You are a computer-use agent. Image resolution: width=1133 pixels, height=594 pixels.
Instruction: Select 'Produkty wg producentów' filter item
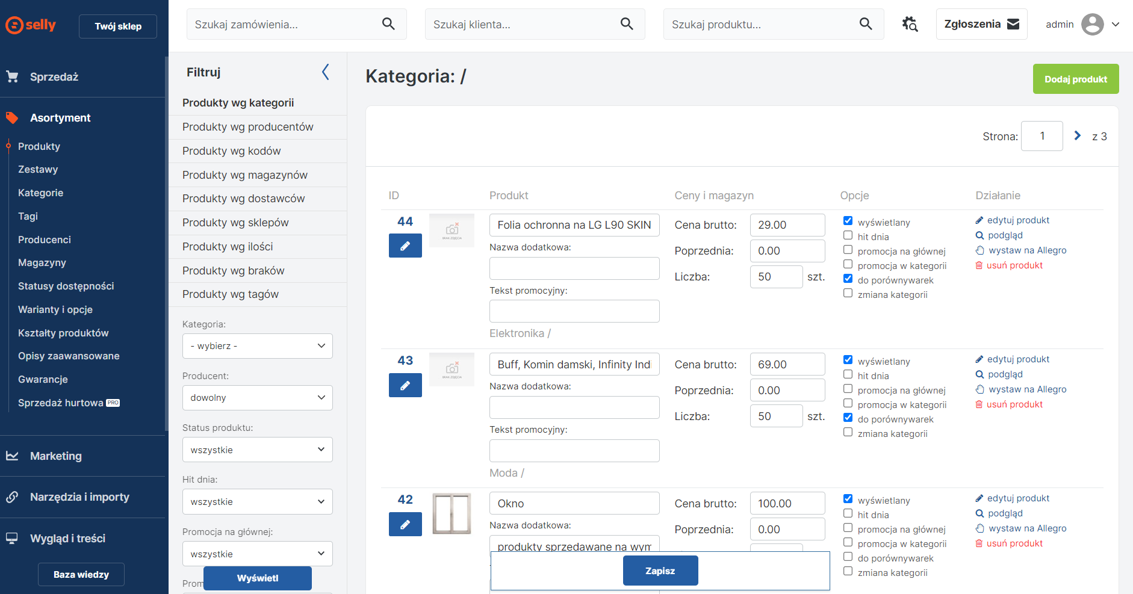(x=247, y=127)
